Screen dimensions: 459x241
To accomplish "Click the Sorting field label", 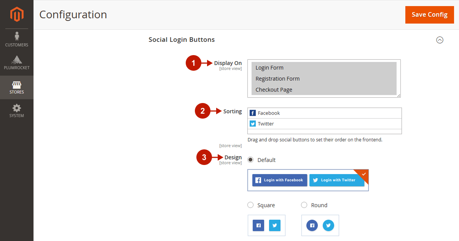I will [x=233, y=111].
